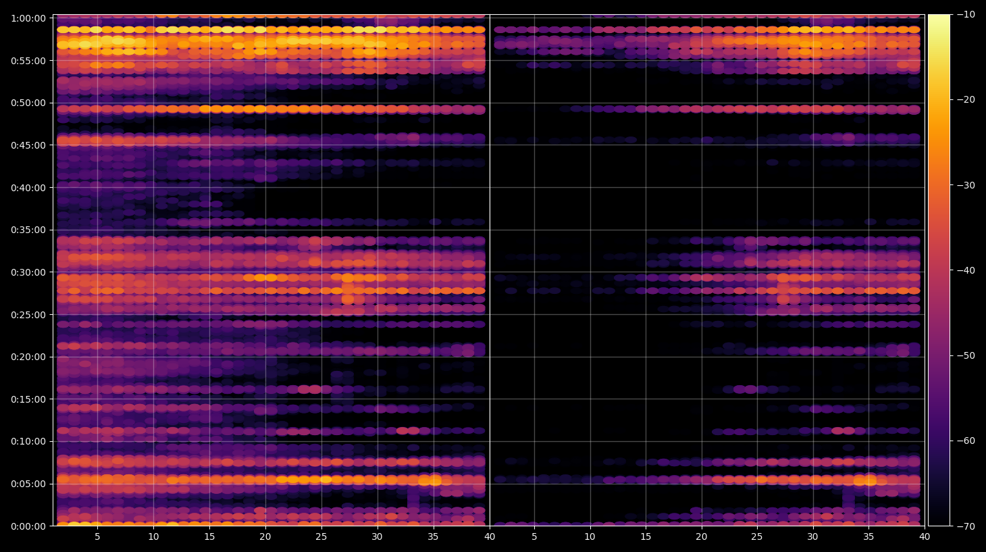
Task: Pick the 0:55:00 time label
Action: (28, 61)
